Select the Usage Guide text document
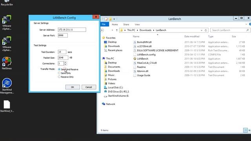 pos(144,75)
